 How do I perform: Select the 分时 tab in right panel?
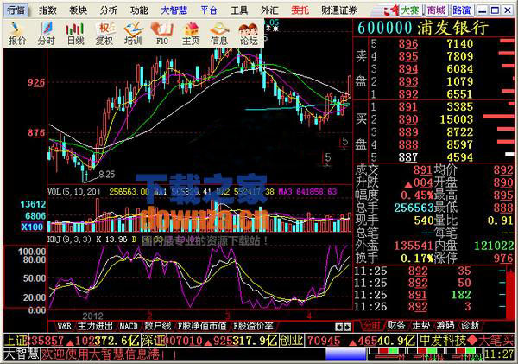point(371,326)
